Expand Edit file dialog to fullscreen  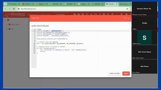125,18
